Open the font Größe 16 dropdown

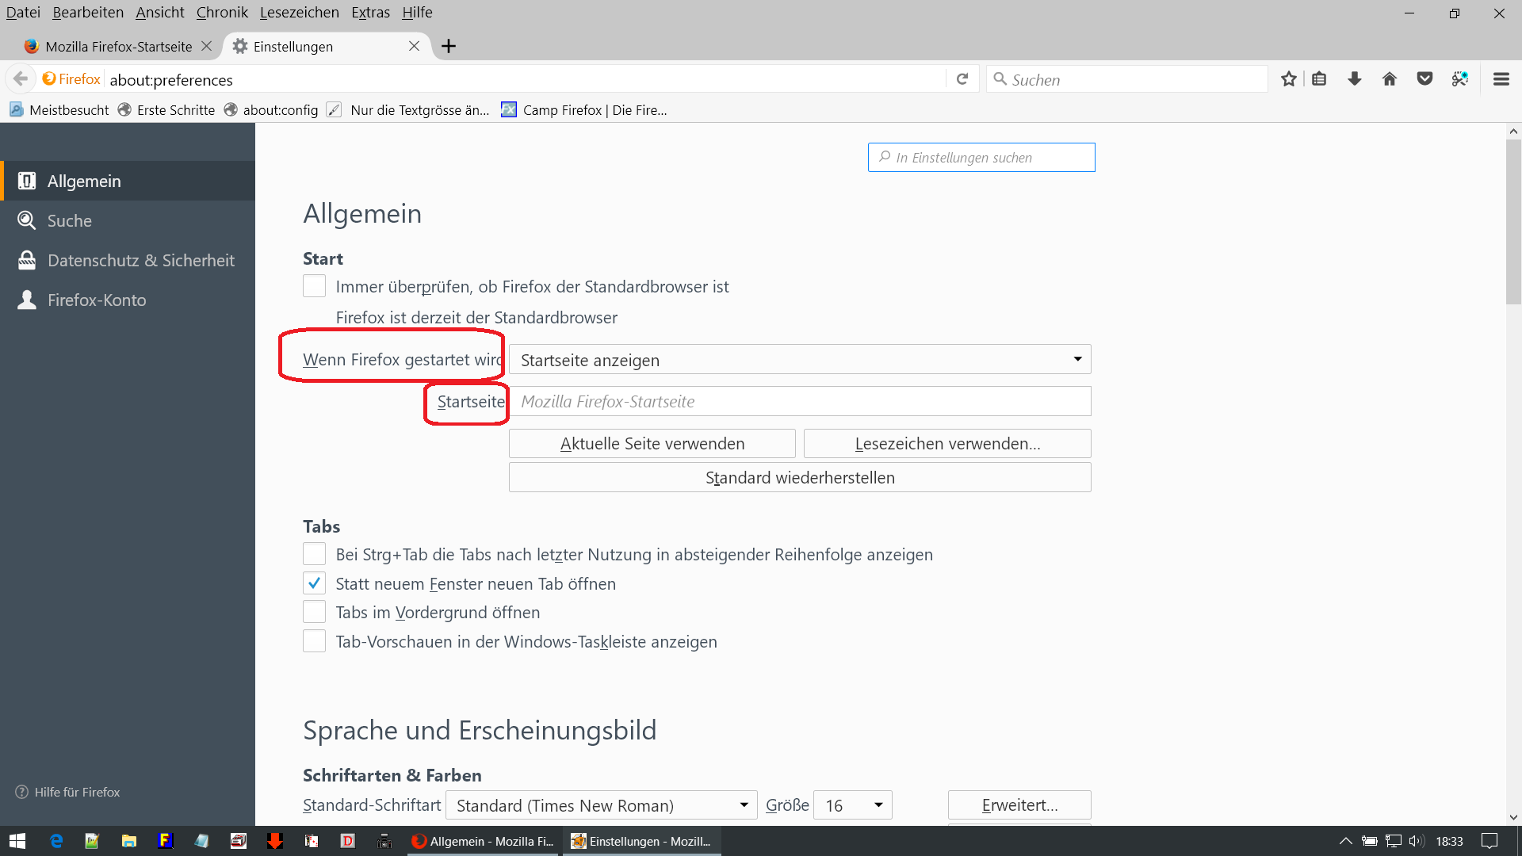(853, 805)
